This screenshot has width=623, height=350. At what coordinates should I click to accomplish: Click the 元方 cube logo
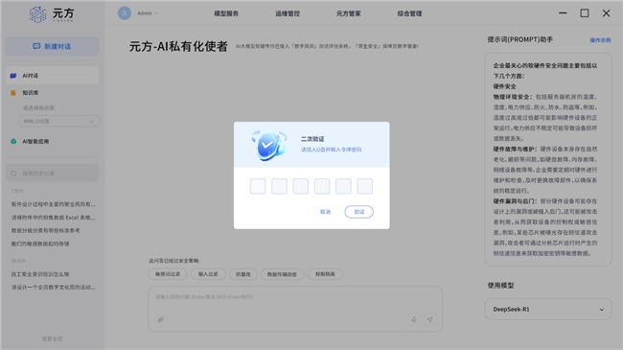pos(37,14)
